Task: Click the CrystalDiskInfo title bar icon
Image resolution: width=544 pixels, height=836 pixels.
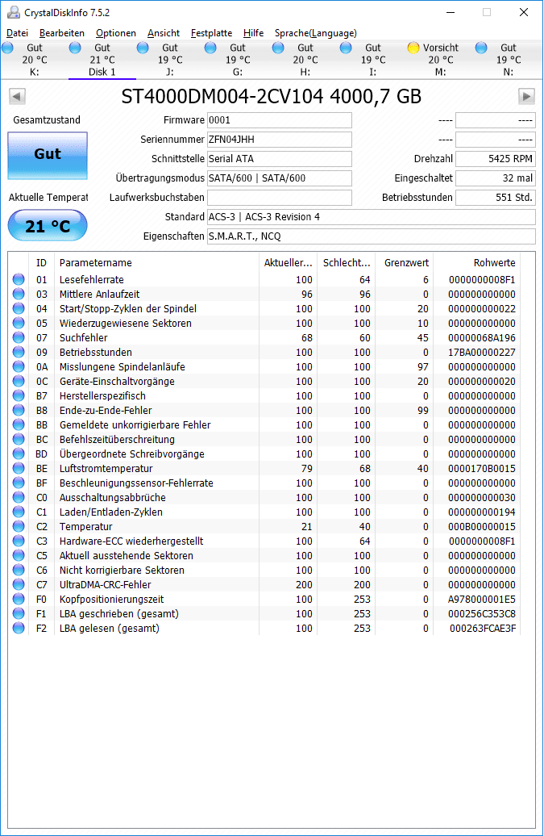Action: coord(14,12)
